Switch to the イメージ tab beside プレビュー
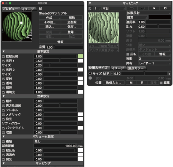 (28, 9)
